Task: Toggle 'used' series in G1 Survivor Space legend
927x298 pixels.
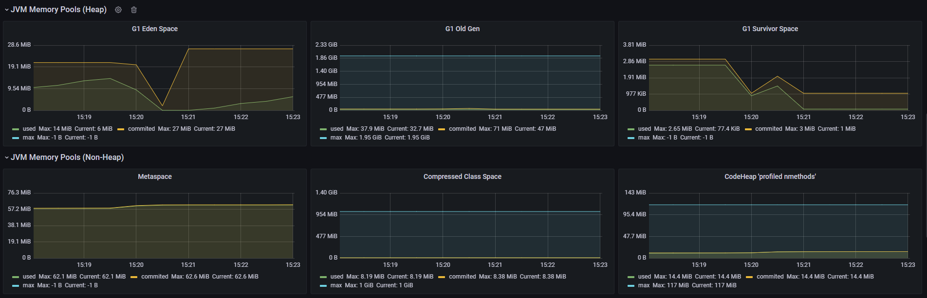Action: click(645, 129)
